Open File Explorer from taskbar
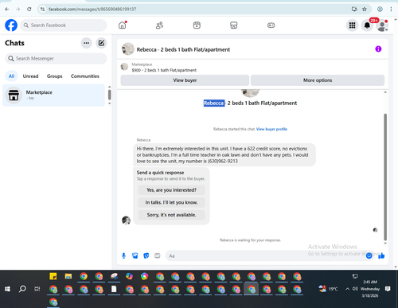This screenshot has height=308, width=398. 68,276
